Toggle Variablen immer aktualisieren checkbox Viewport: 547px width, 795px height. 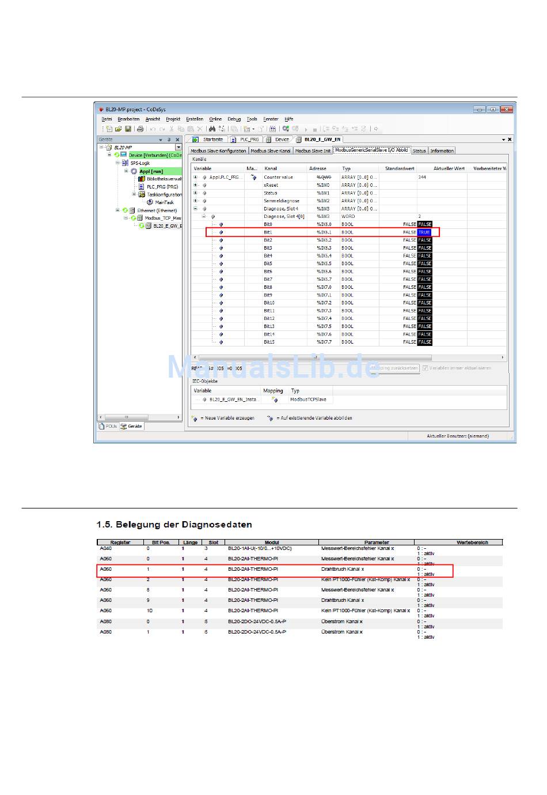[x=426, y=368]
